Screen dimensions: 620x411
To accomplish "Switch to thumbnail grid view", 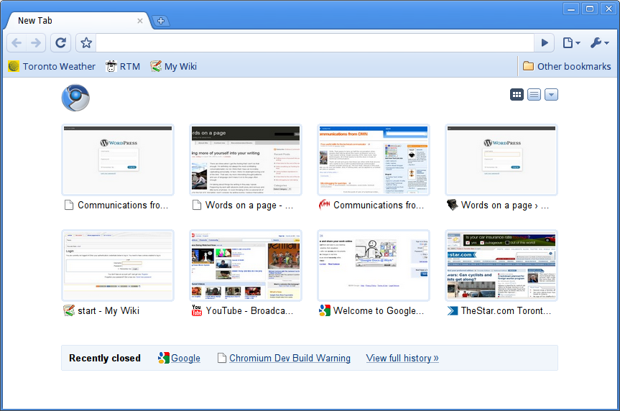I will pos(517,95).
